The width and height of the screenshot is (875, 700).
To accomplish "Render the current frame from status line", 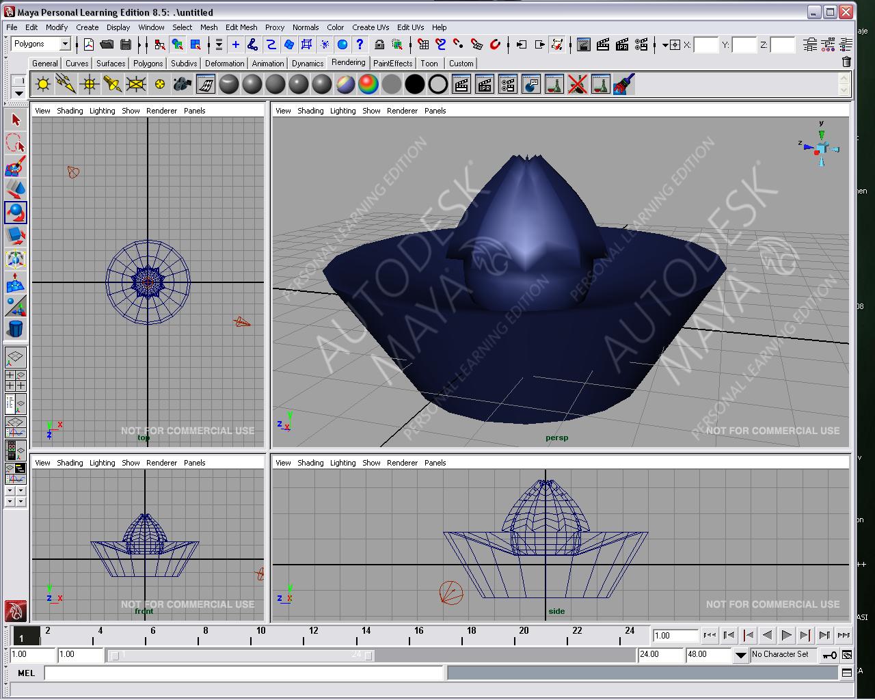I will (603, 44).
